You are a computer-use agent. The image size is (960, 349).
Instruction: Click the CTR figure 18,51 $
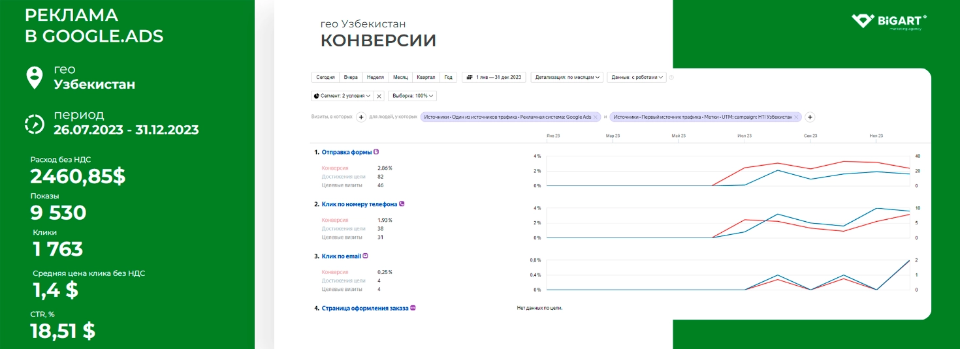pos(63,331)
